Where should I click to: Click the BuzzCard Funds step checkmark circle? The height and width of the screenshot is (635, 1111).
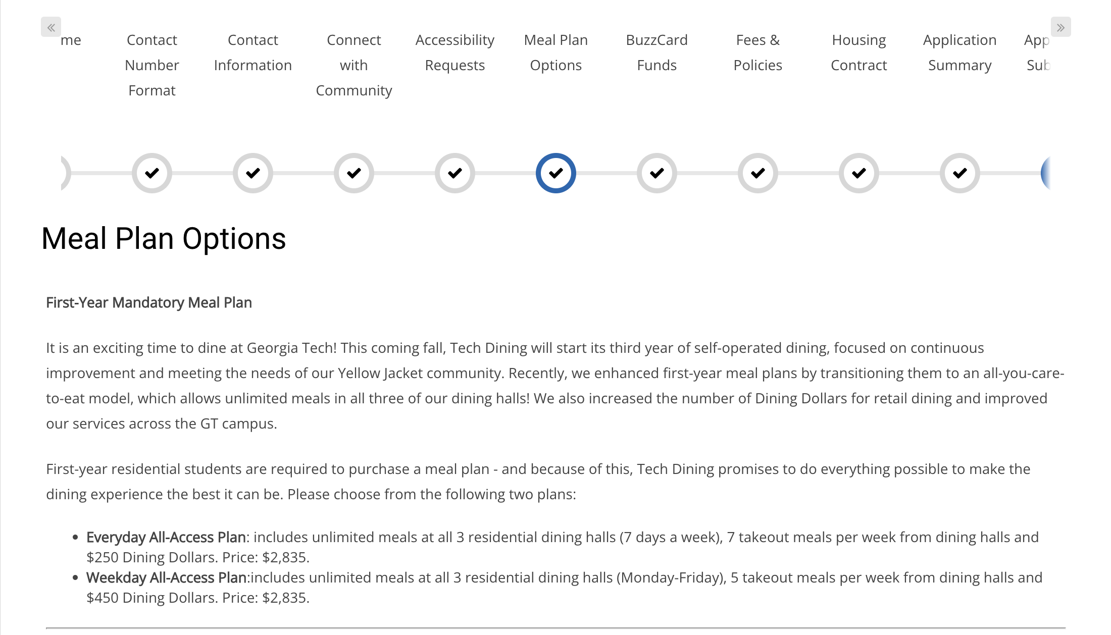click(x=656, y=173)
